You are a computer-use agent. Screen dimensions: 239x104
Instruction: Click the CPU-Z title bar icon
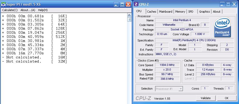[136, 4]
